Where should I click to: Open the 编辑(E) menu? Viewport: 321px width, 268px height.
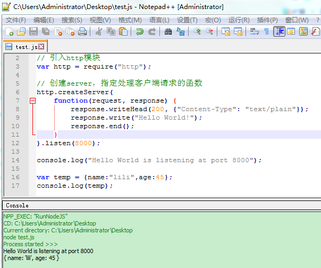click(x=44, y=20)
